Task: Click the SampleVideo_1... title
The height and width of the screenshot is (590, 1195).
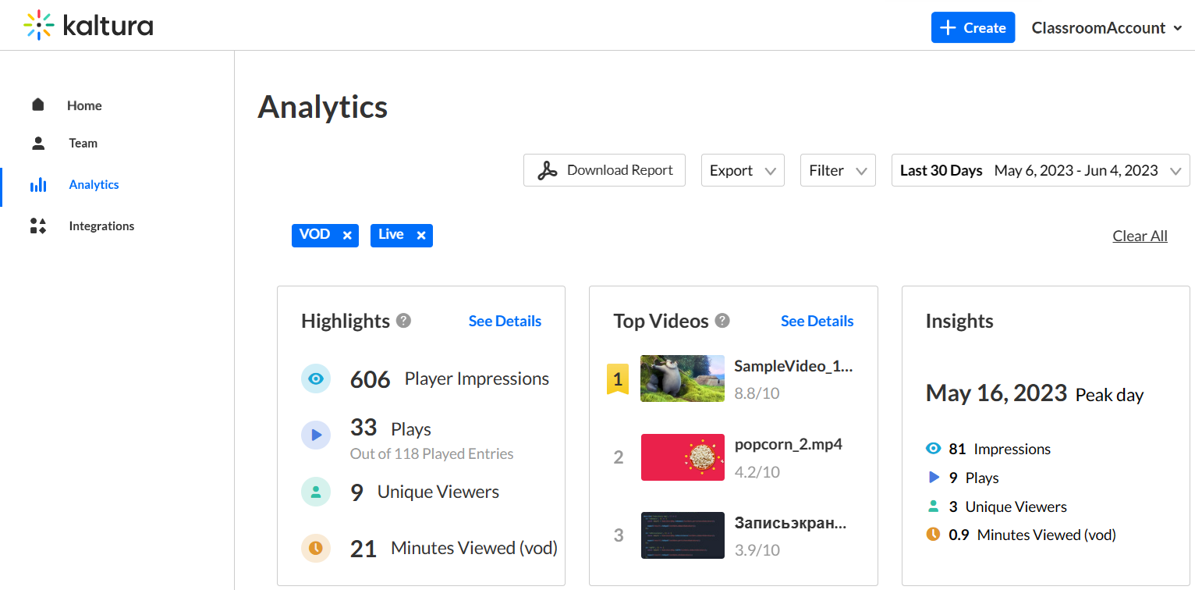Action: (x=793, y=367)
